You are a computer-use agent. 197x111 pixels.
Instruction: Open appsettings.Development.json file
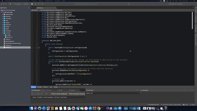13,43
